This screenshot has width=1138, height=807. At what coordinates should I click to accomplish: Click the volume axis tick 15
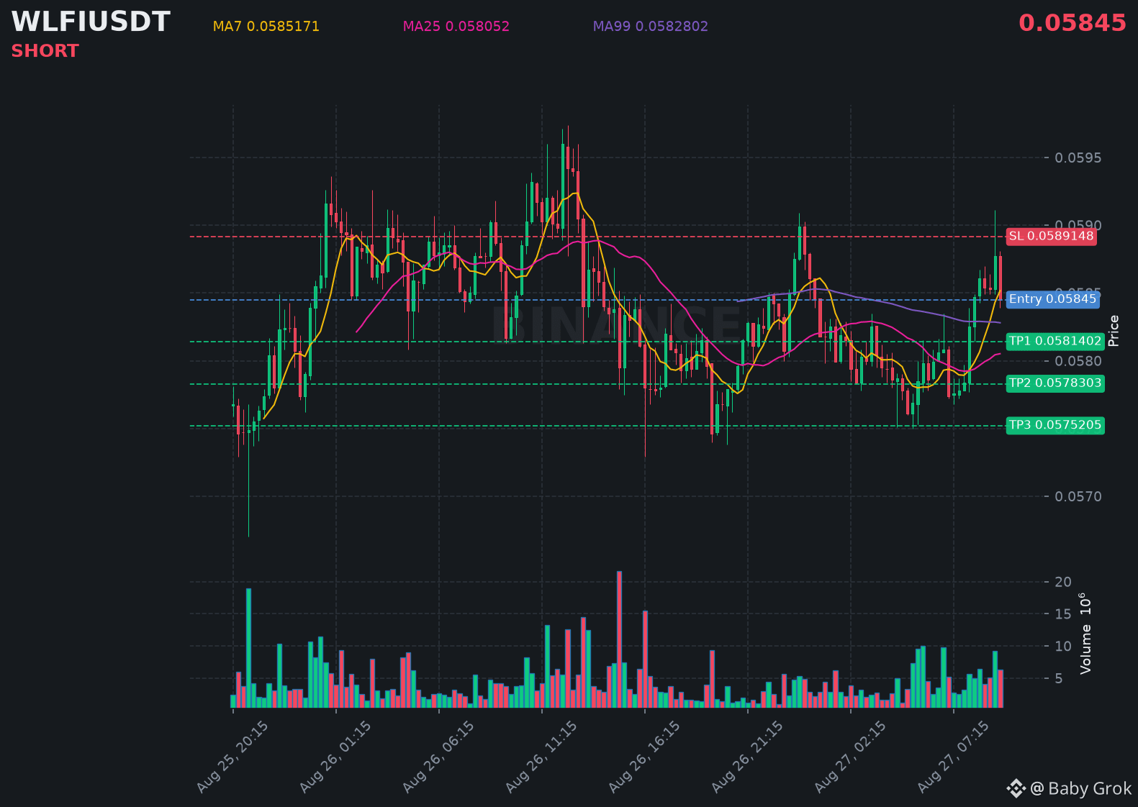pyautogui.click(x=1063, y=614)
